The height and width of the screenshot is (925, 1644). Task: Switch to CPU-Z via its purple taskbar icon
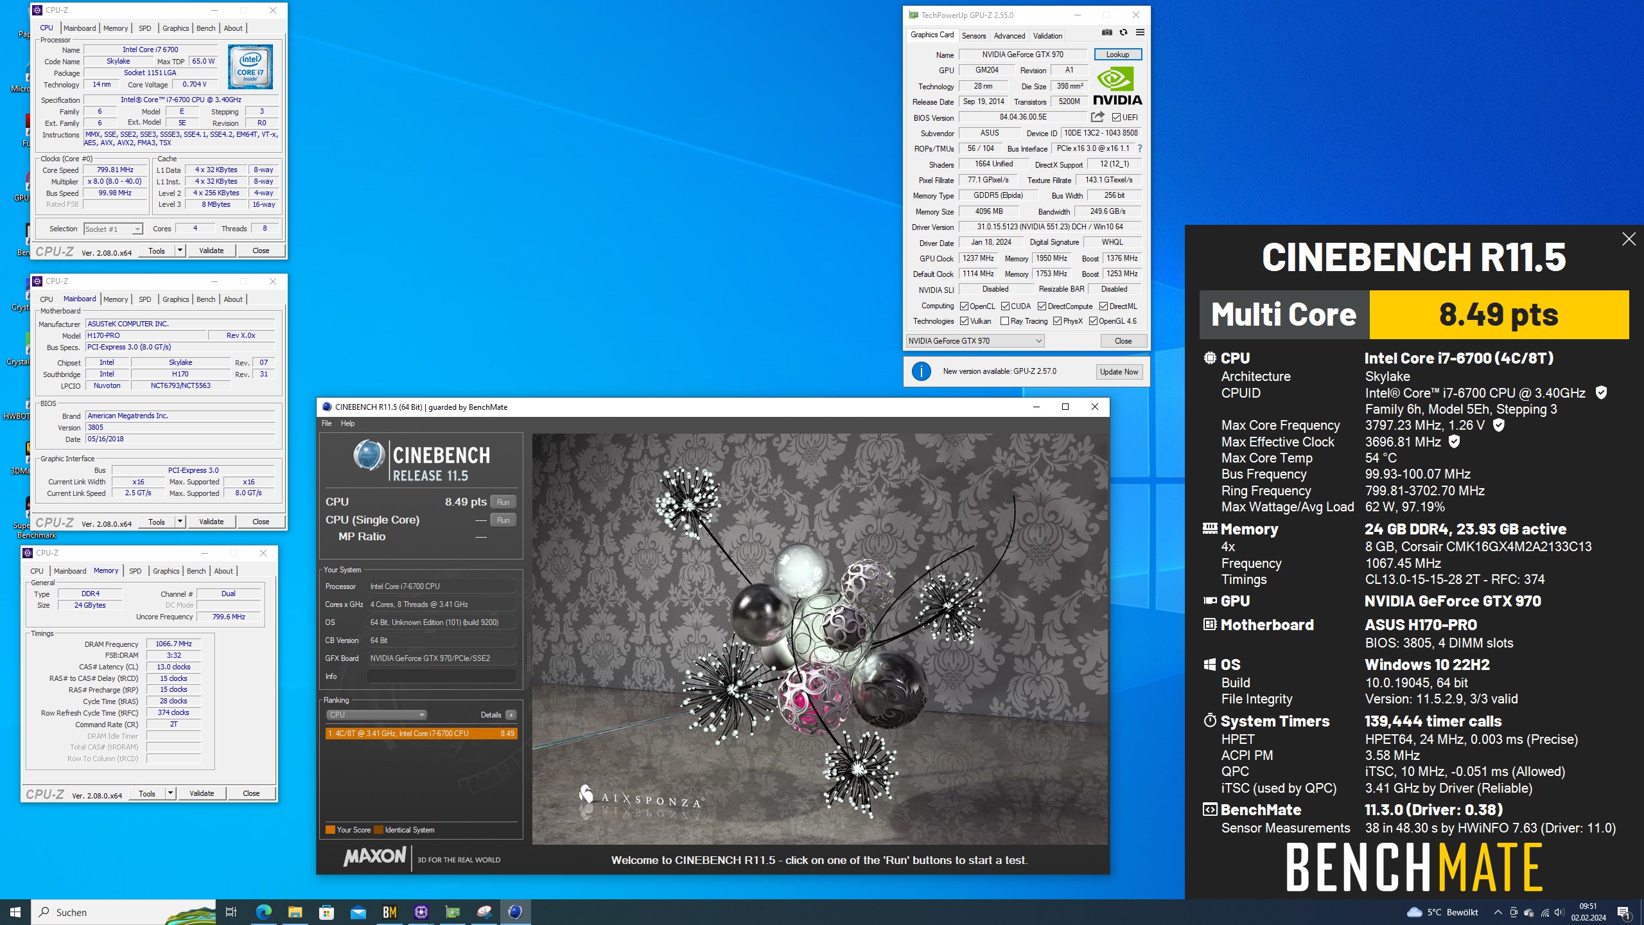[x=421, y=912]
